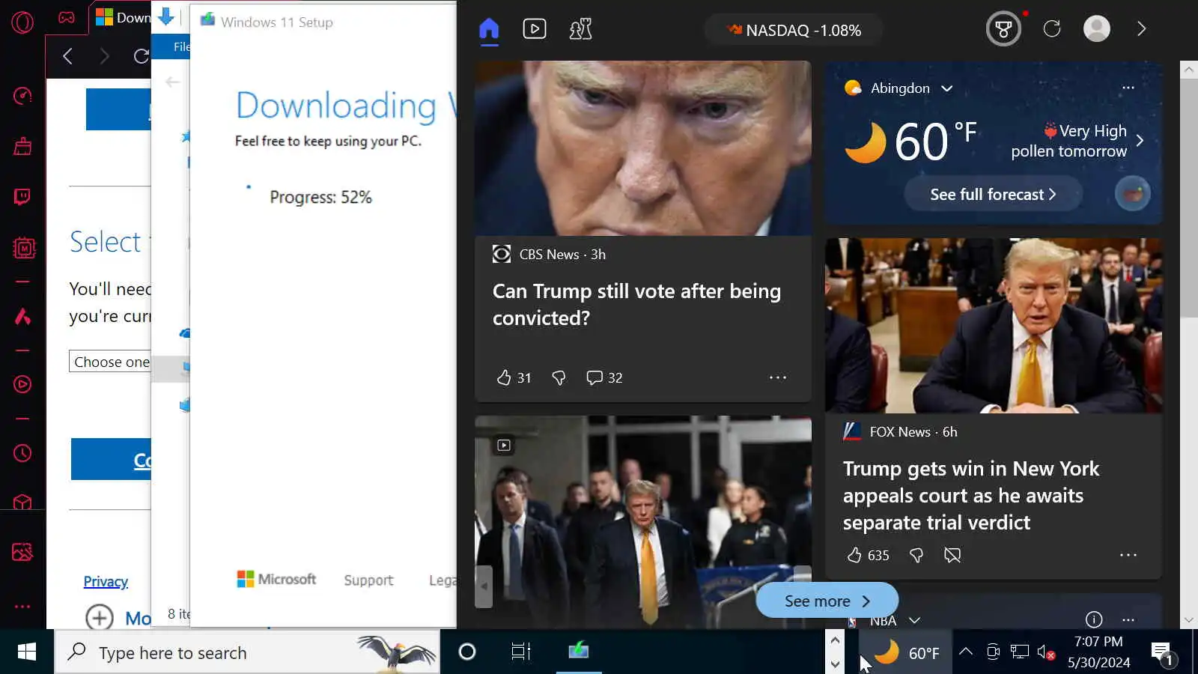Viewport: 1198px width, 674px height.
Task: Switch to the Games chess tab
Action: [x=580, y=29]
